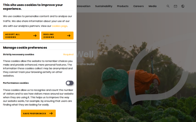
Task: Open the globe language selector icon
Action: 183,6
